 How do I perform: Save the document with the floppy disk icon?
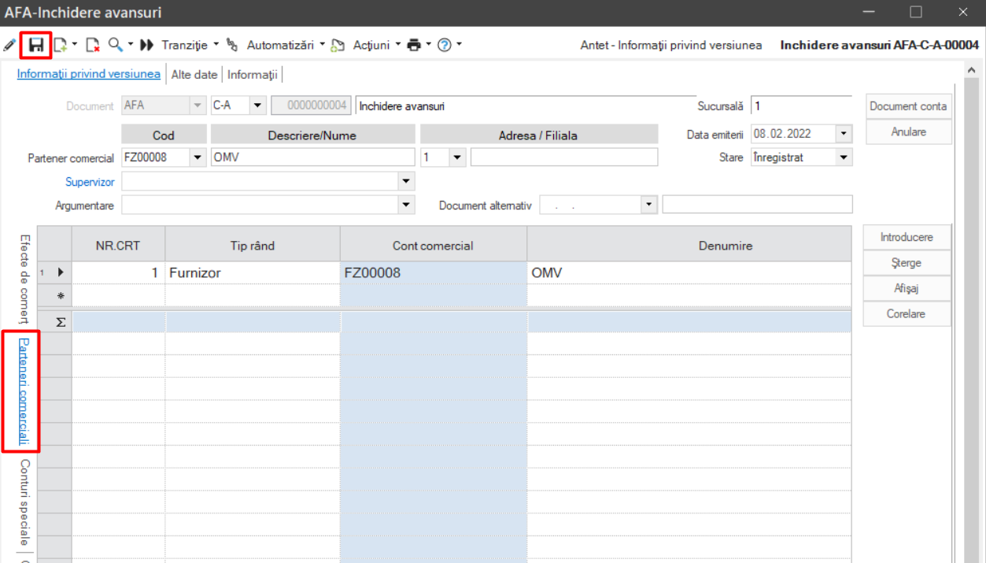point(36,45)
